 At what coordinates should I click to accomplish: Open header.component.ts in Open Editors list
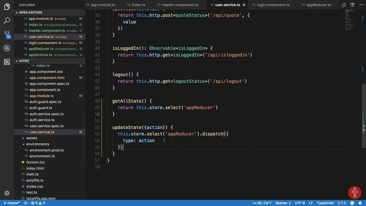point(47,30)
